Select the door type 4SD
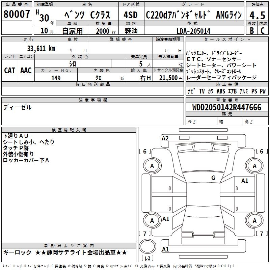 tap(131, 15)
